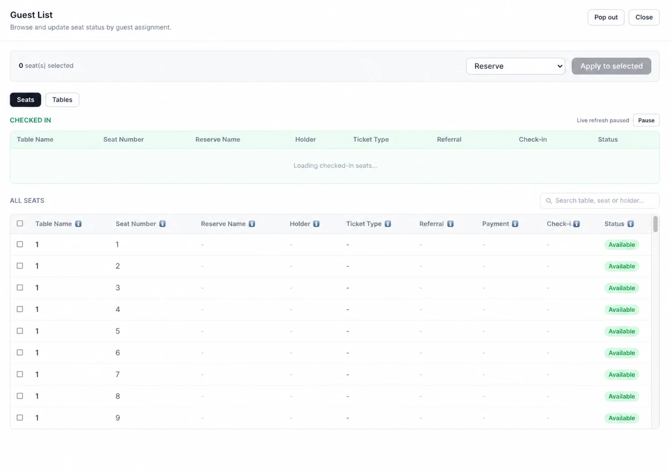Check the box for seat 2
The image size is (671, 471).
point(20,266)
